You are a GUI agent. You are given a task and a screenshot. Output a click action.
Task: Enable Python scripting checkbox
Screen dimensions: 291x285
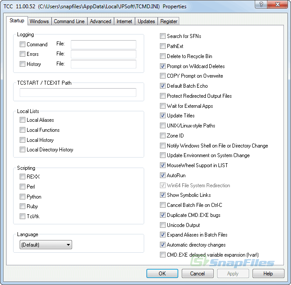click(x=22, y=196)
